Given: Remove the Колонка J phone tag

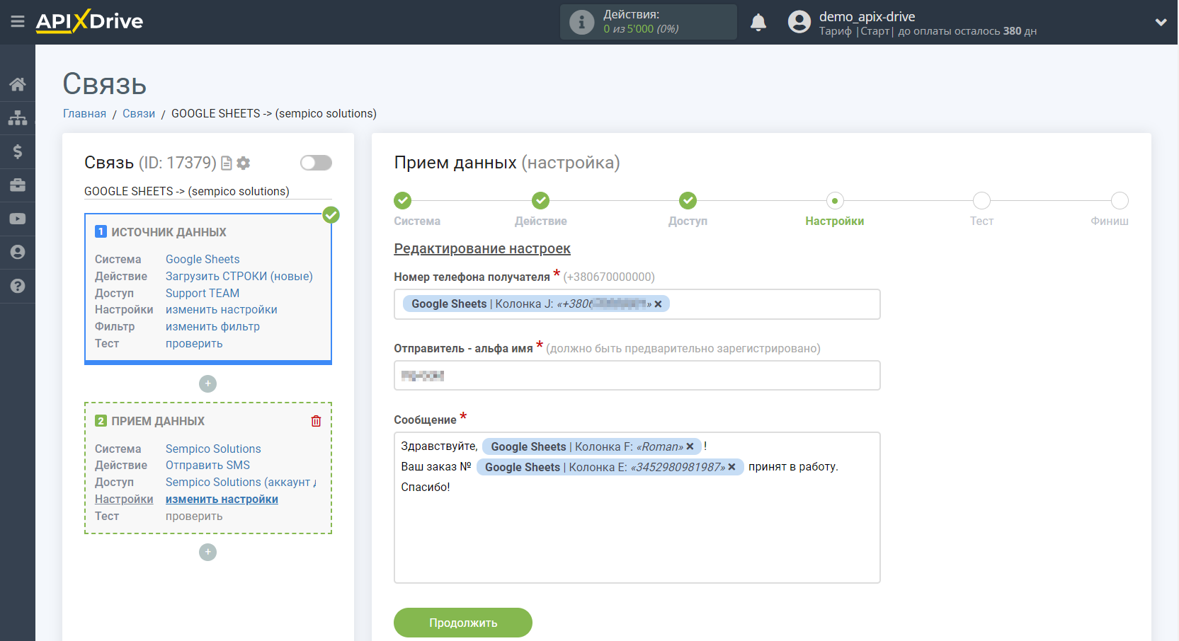Looking at the screenshot, I should pyautogui.click(x=658, y=304).
